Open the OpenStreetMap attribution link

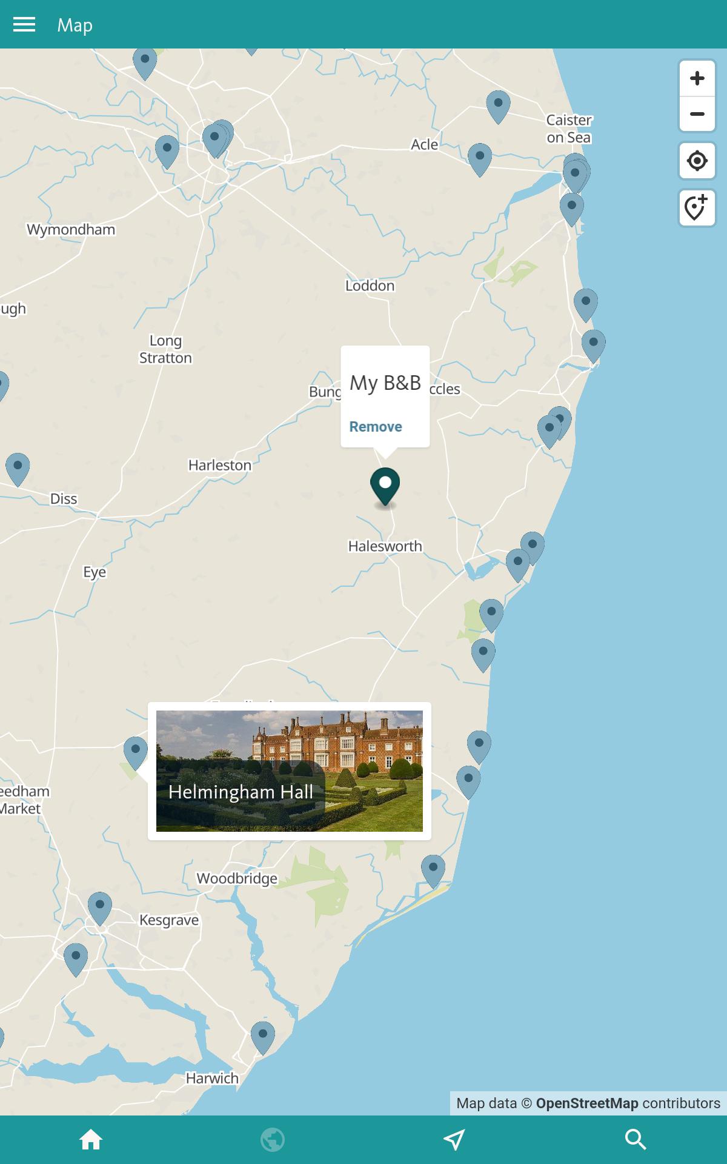pos(587,1103)
